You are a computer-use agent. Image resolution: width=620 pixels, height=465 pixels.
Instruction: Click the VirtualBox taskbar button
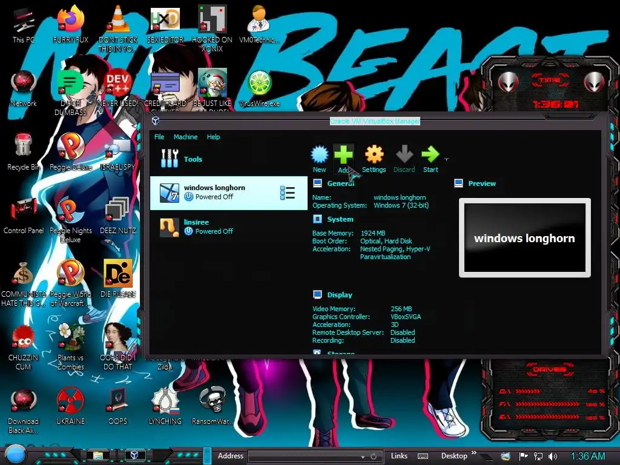[134, 455]
